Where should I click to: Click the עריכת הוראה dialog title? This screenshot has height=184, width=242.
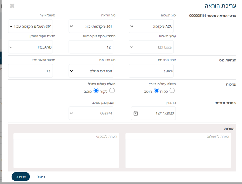pyautogui.click(x=220, y=6)
